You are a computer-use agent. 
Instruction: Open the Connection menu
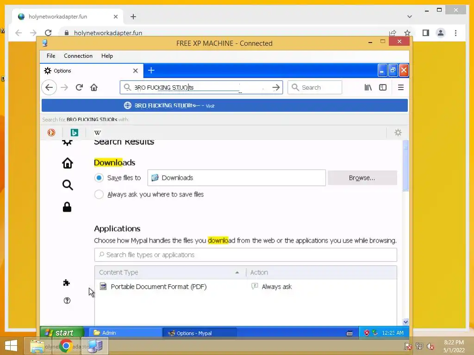click(78, 56)
